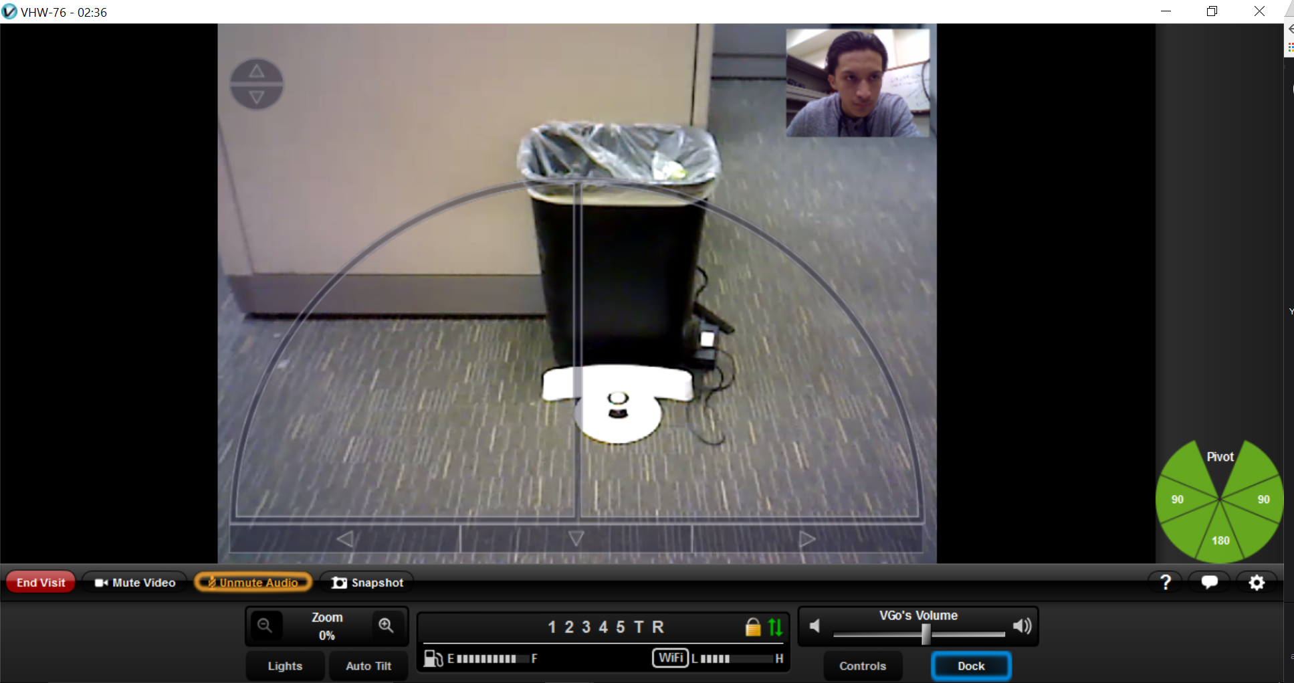Select the R speed option
Viewport: 1294px width, 683px height.
[658, 627]
